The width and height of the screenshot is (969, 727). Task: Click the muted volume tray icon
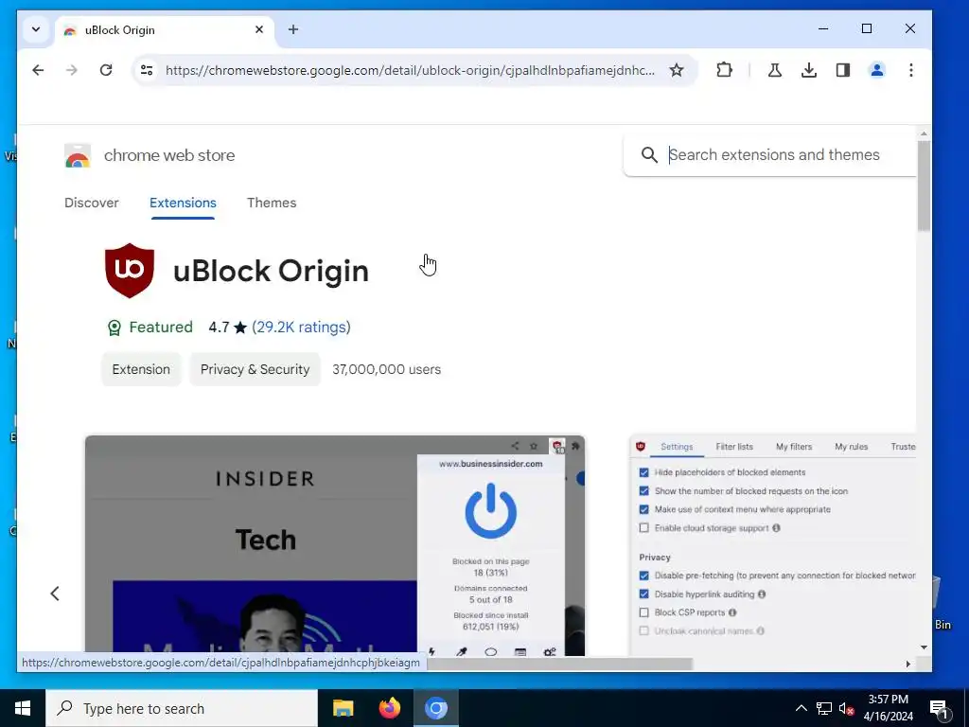tap(847, 708)
